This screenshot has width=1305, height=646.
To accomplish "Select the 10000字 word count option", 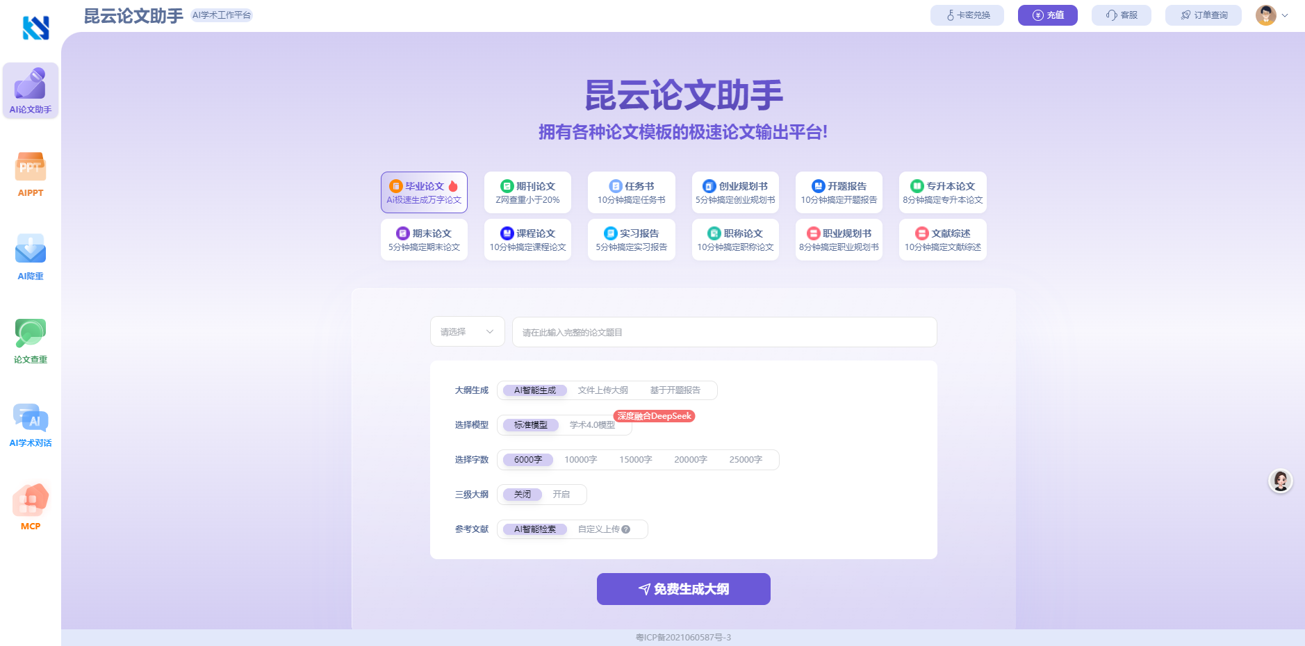I will pyautogui.click(x=580, y=460).
